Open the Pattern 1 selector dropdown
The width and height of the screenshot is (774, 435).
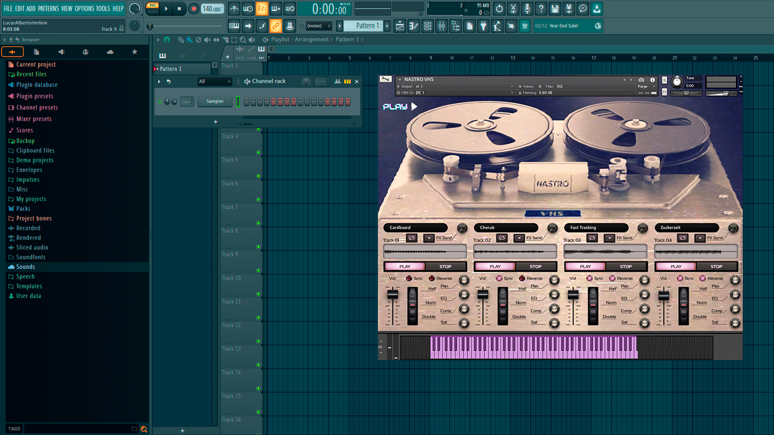[363, 26]
